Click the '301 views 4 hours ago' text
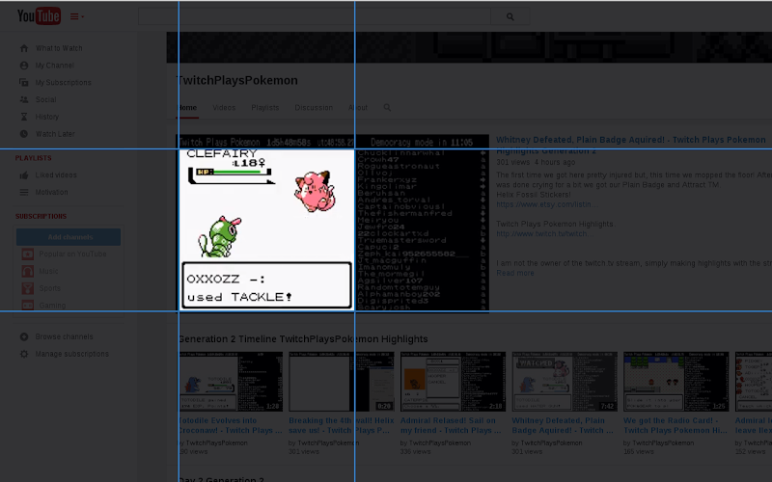This screenshot has height=482, width=772. (x=536, y=162)
